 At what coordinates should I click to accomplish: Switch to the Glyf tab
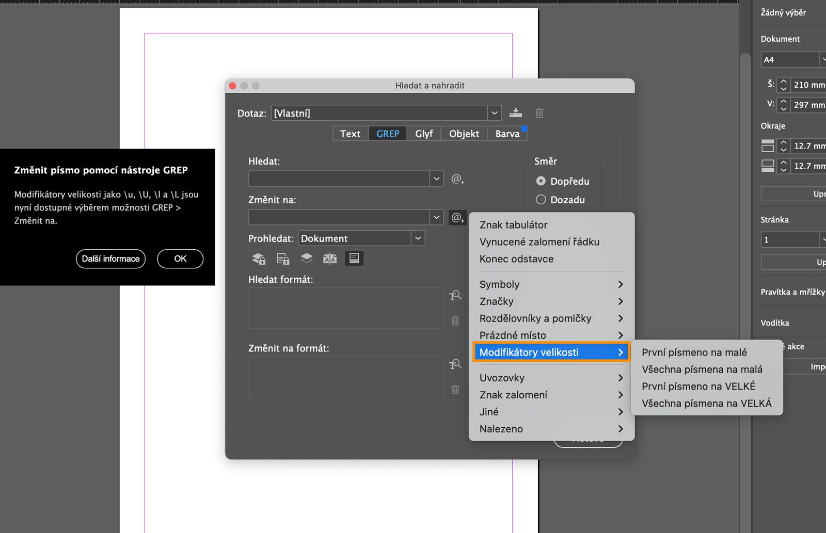(424, 134)
